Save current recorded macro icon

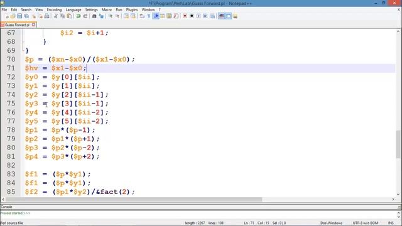(212, 16)
